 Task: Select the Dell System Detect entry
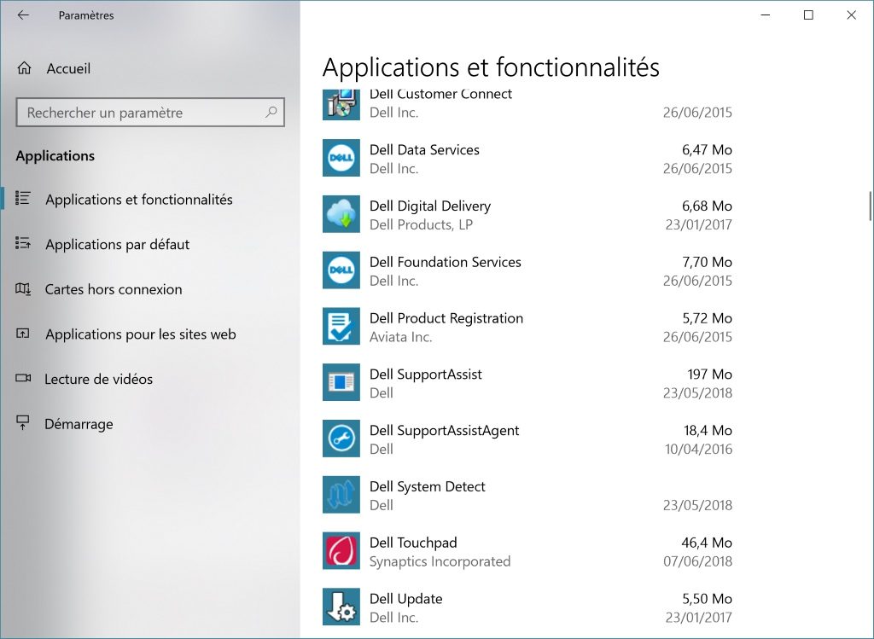pos(527,496)
